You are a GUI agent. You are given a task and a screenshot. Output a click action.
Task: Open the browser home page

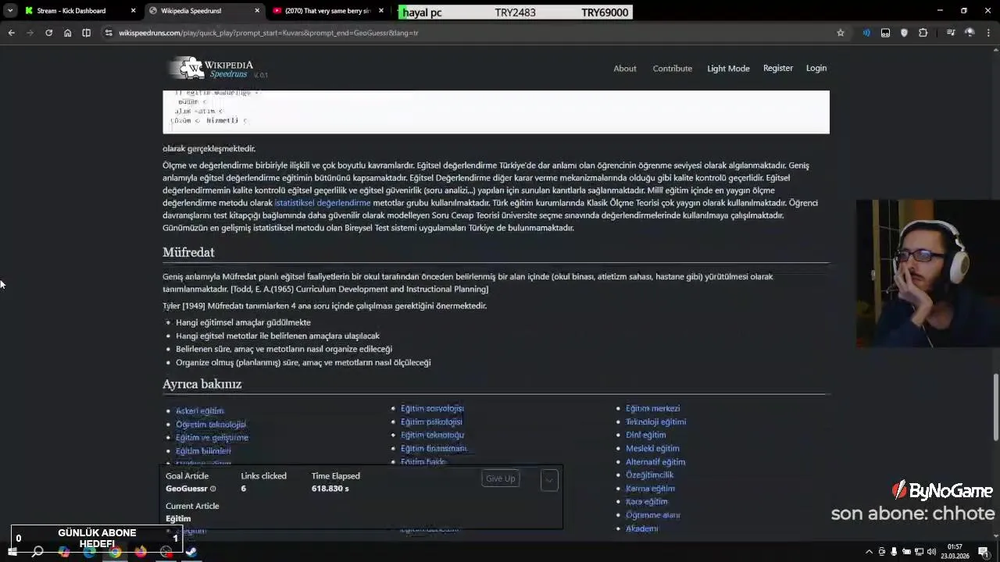coord(67,33)
